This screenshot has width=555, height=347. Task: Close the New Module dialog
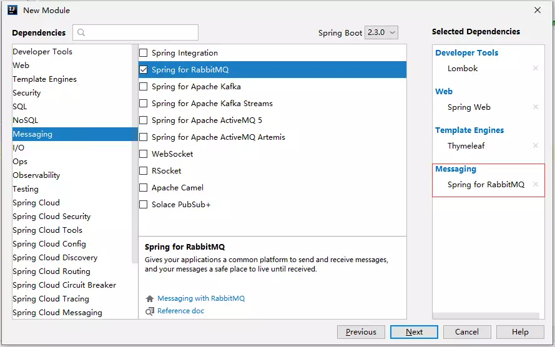point(538,10)
